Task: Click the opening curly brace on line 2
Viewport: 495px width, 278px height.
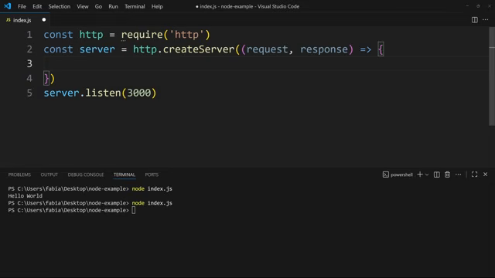Action: 381,49
